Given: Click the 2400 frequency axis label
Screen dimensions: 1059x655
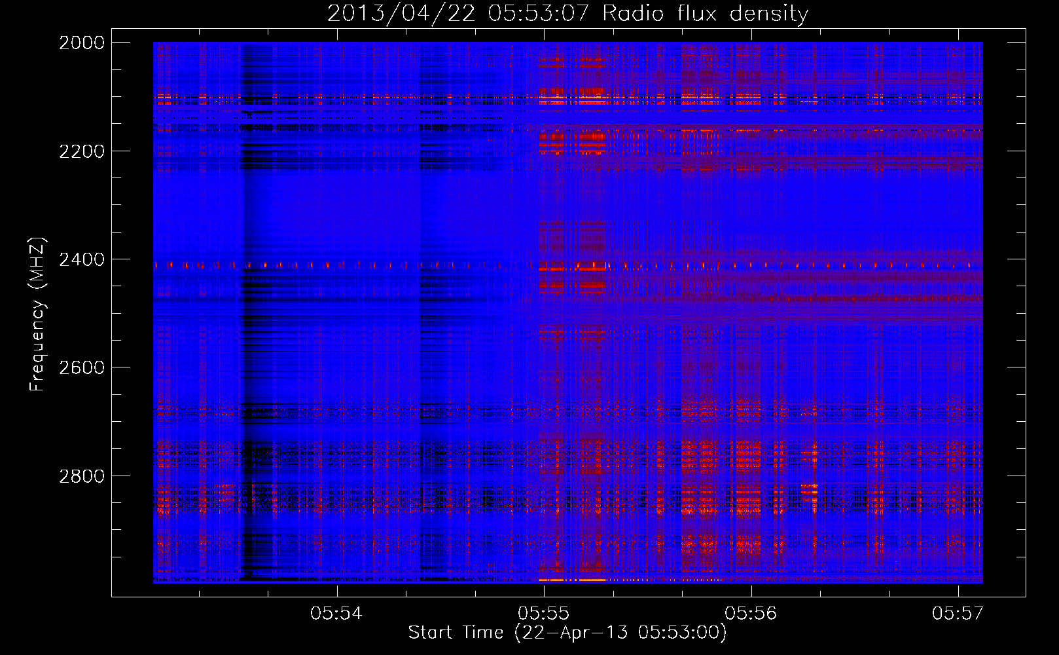Looking at the screenshot, I should pos(82,259).
